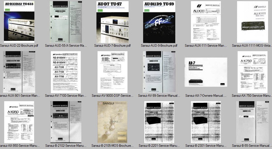The width and height of the screenshot is (272, 149).
Task: Open the Sansui AU-D55X service manual thumbnail
Action: pos(66,22)
